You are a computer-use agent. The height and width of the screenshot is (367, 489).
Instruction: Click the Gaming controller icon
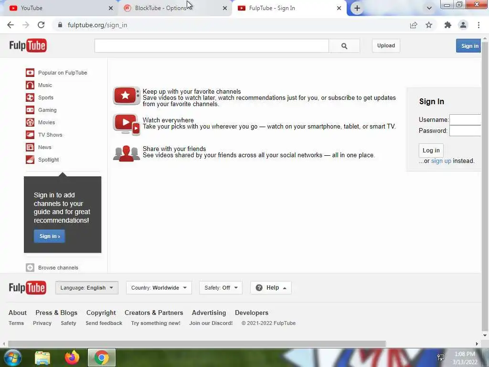30,110
